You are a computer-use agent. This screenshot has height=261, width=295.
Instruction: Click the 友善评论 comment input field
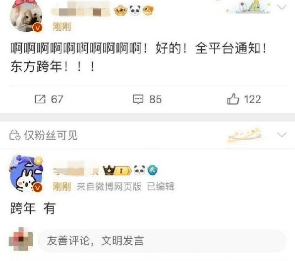162,241
